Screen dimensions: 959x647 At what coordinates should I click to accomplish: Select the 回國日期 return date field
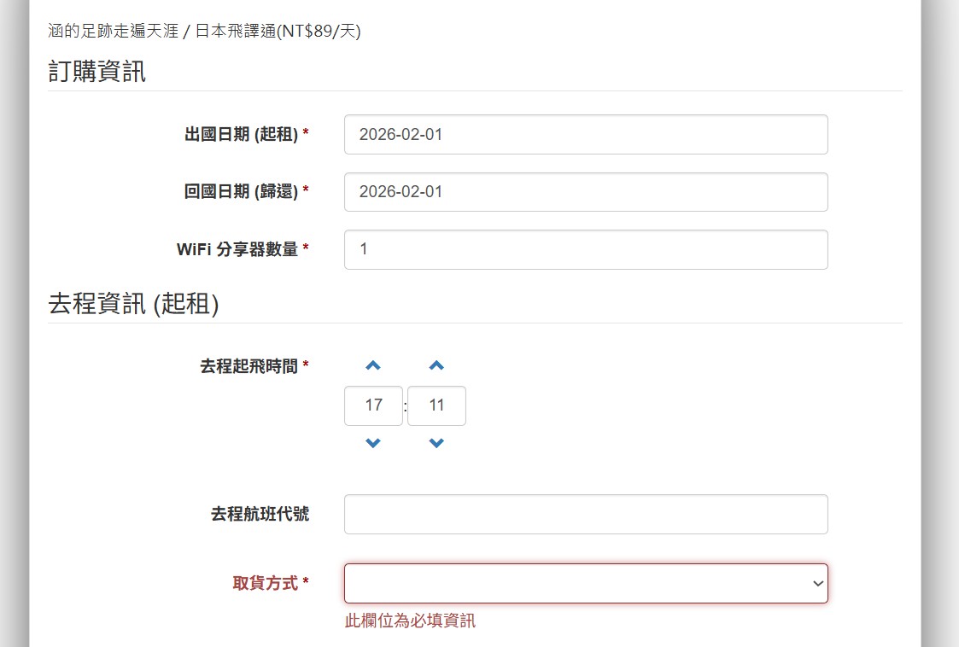coord(586,192)
